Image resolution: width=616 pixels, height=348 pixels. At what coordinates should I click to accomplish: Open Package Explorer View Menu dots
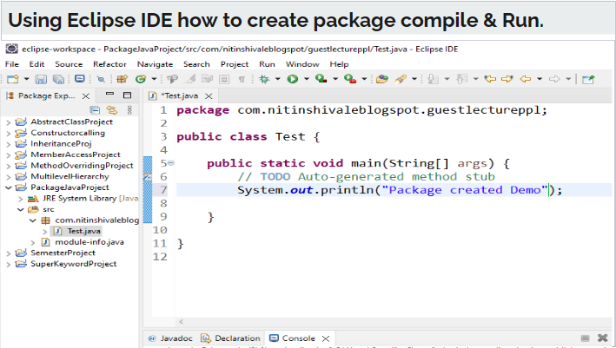click(129, 110)
